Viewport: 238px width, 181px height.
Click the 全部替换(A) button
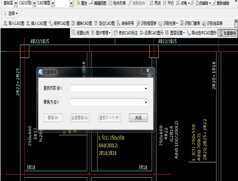click(80, 118)
